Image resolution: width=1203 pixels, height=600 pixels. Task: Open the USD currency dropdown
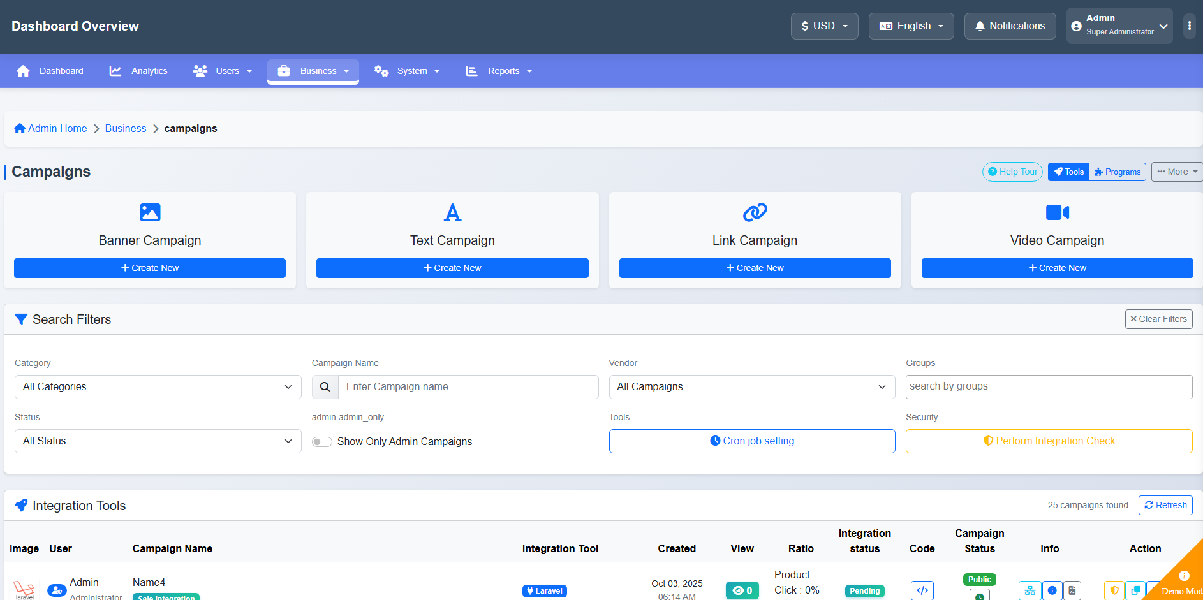[x=825, y=26]
